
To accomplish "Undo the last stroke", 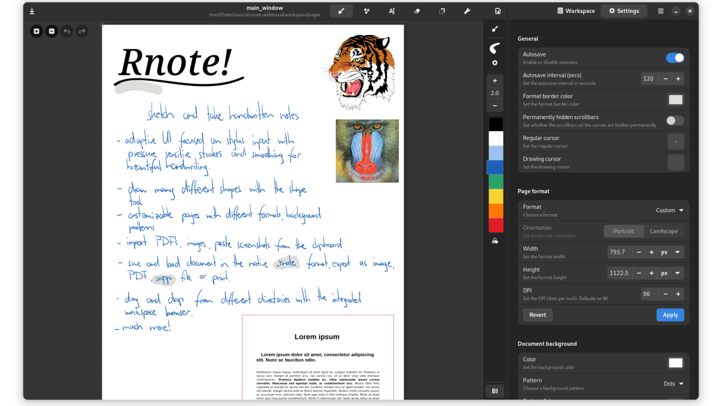I will [x=67, y=31].
